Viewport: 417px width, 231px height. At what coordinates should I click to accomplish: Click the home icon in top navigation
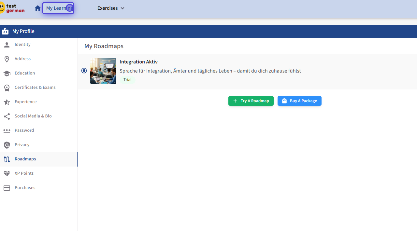38,8
